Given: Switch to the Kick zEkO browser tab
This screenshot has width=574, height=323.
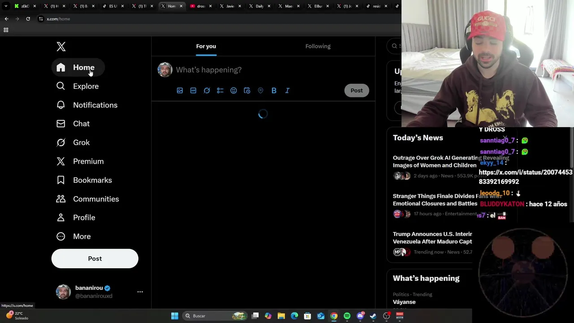Looking at the screenshot, I should tap(25, 6).
